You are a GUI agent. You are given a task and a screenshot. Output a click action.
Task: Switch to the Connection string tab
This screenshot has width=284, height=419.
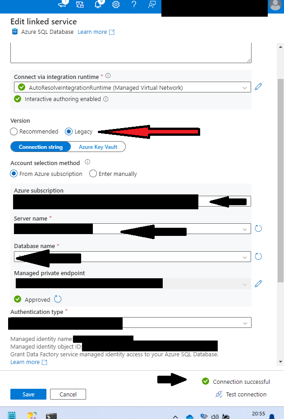(41, 147)
